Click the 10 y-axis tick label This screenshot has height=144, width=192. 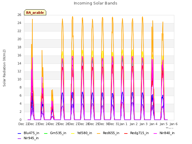pos(19,79)
